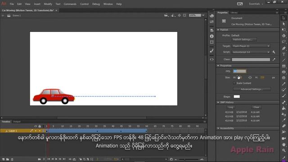This screenshot has width=288, height=162.
Task: Switch to the Library tab
Action: click(234, 13)
